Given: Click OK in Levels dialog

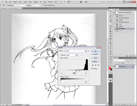Looking at the screenshot, I should (x=95, y=51).
